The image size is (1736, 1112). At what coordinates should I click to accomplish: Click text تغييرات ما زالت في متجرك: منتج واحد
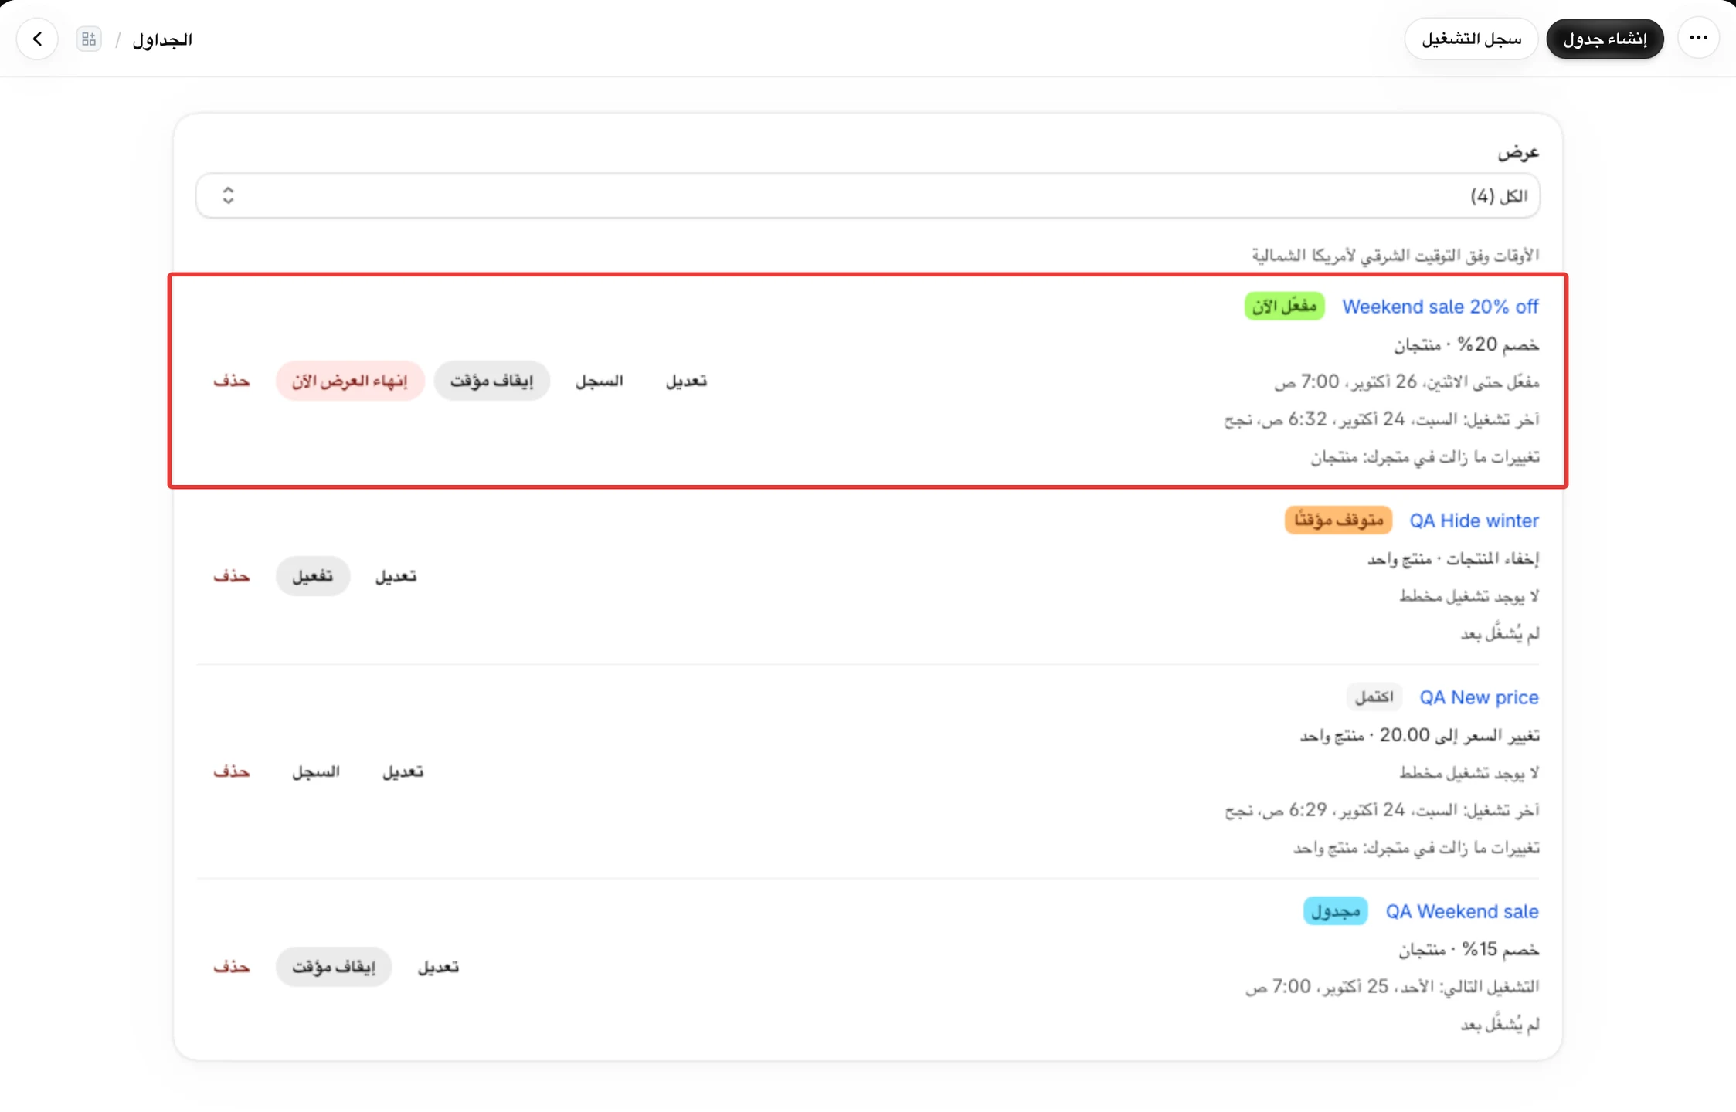pos(1416,848)
